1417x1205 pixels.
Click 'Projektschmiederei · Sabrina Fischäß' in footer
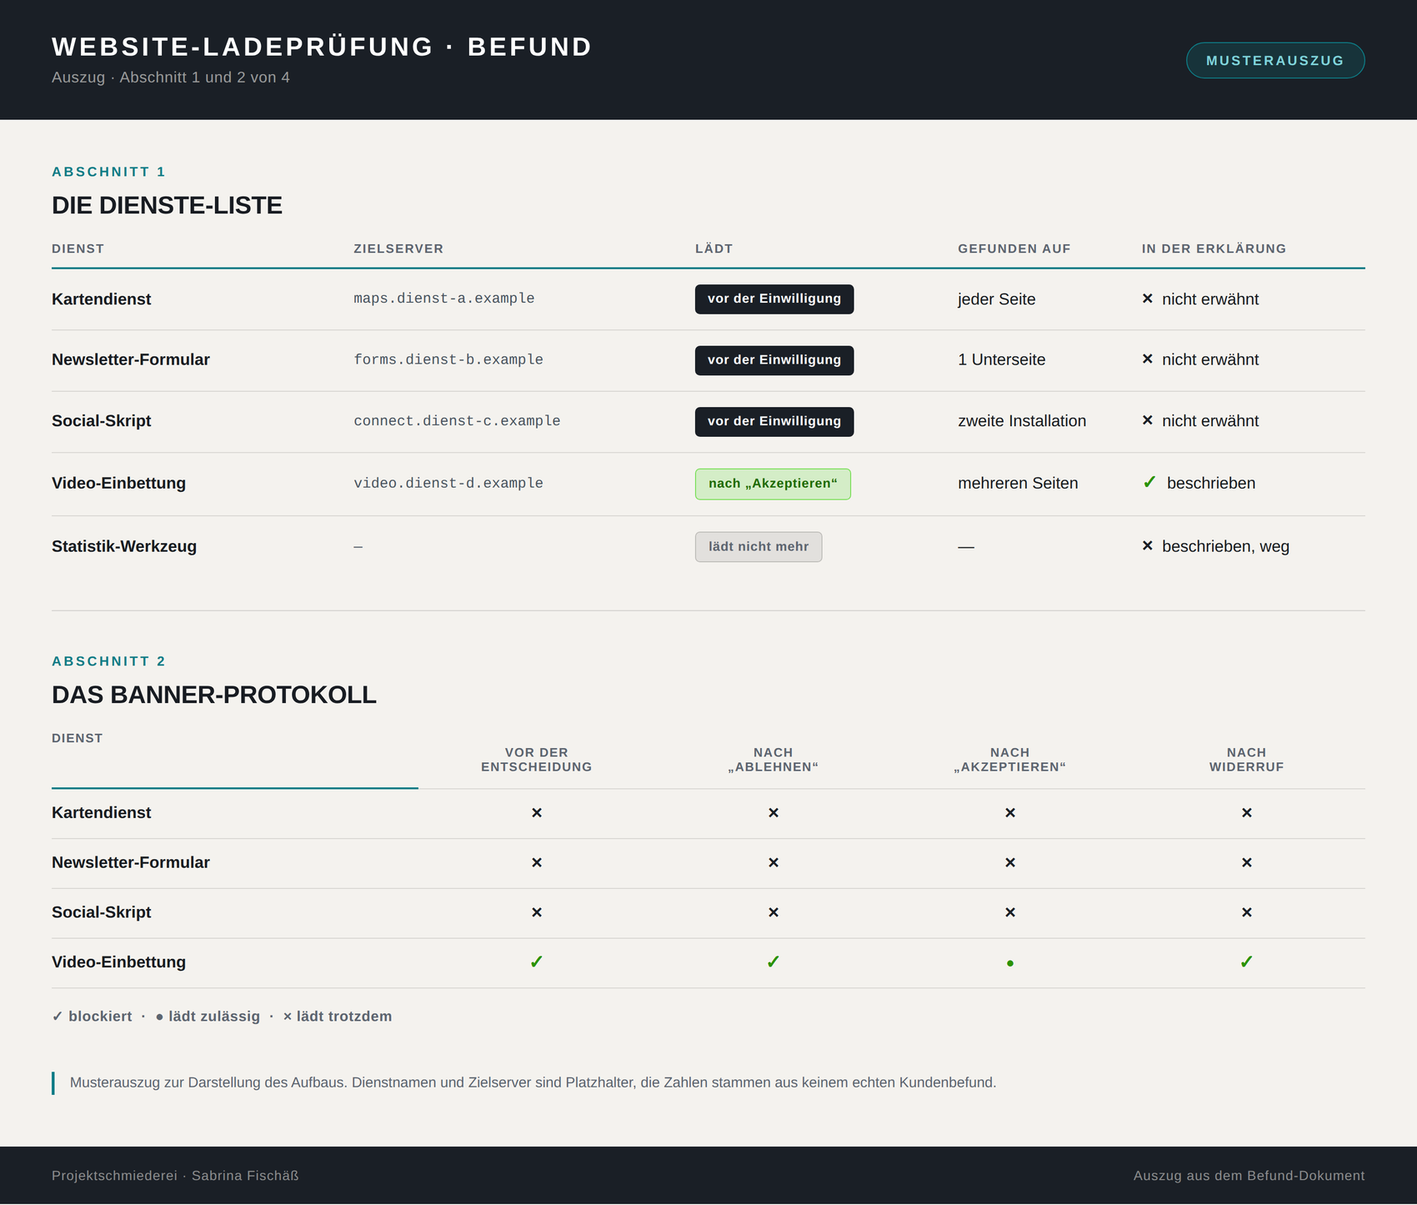point(175,1176)
